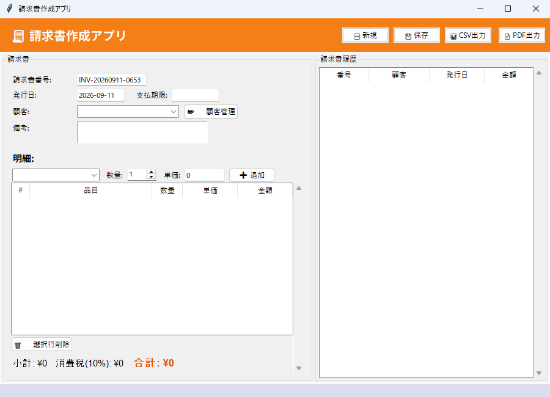This screenshot has width=550, height=397.
Task: Click details table scrollbar down arrow
Action: point(299,368)
